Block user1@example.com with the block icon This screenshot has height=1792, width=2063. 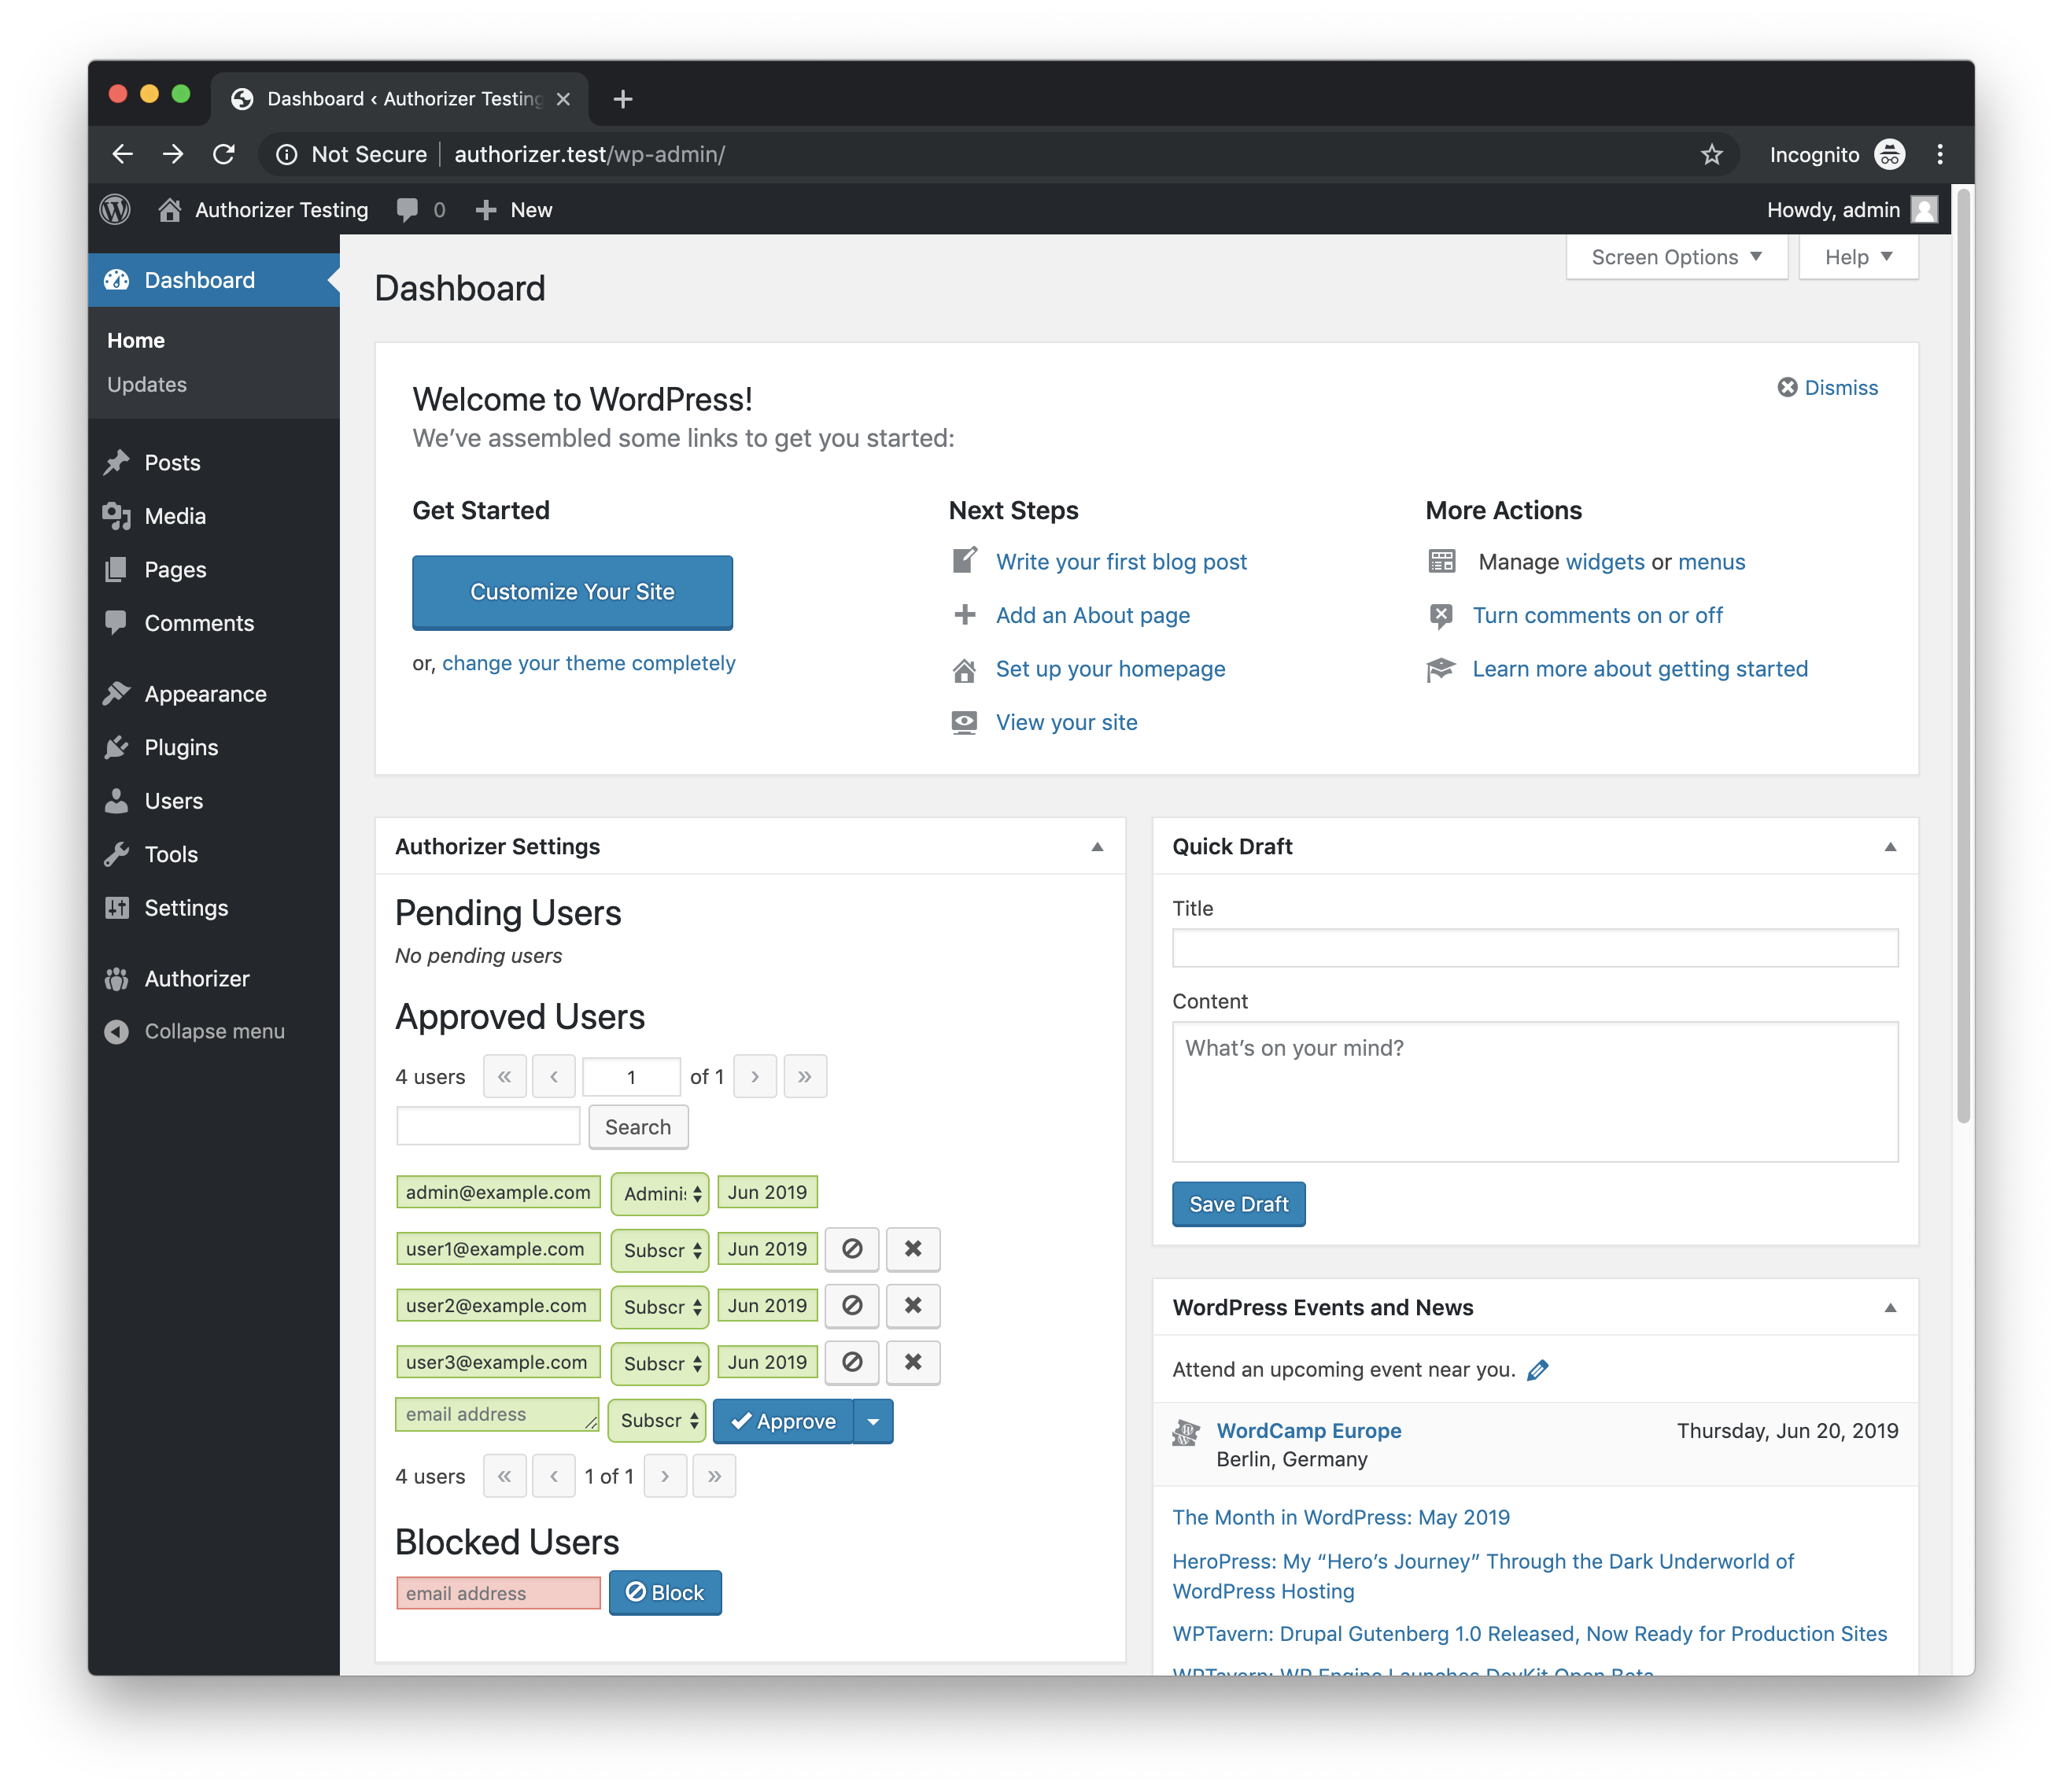(x=852, y=1249)
